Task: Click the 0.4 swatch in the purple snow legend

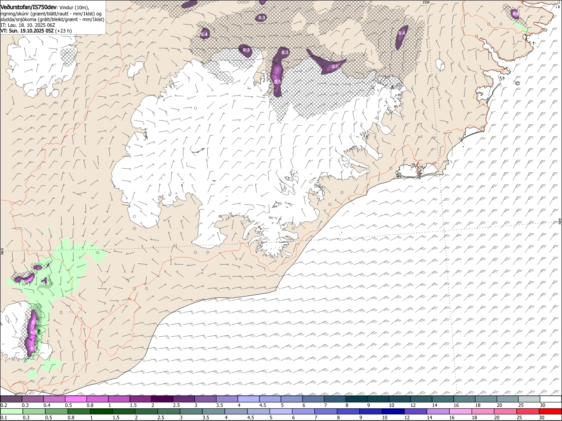Action: (x=54, y=399)
